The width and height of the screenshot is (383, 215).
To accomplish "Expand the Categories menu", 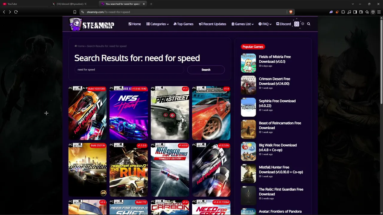I will (157, 24).
